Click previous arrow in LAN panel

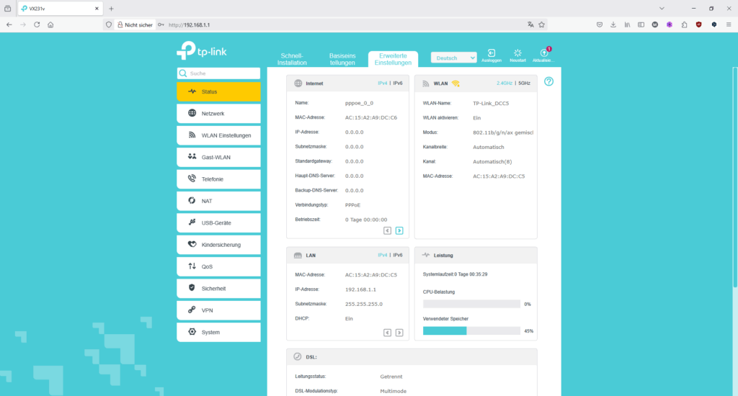tap(387, 333)
